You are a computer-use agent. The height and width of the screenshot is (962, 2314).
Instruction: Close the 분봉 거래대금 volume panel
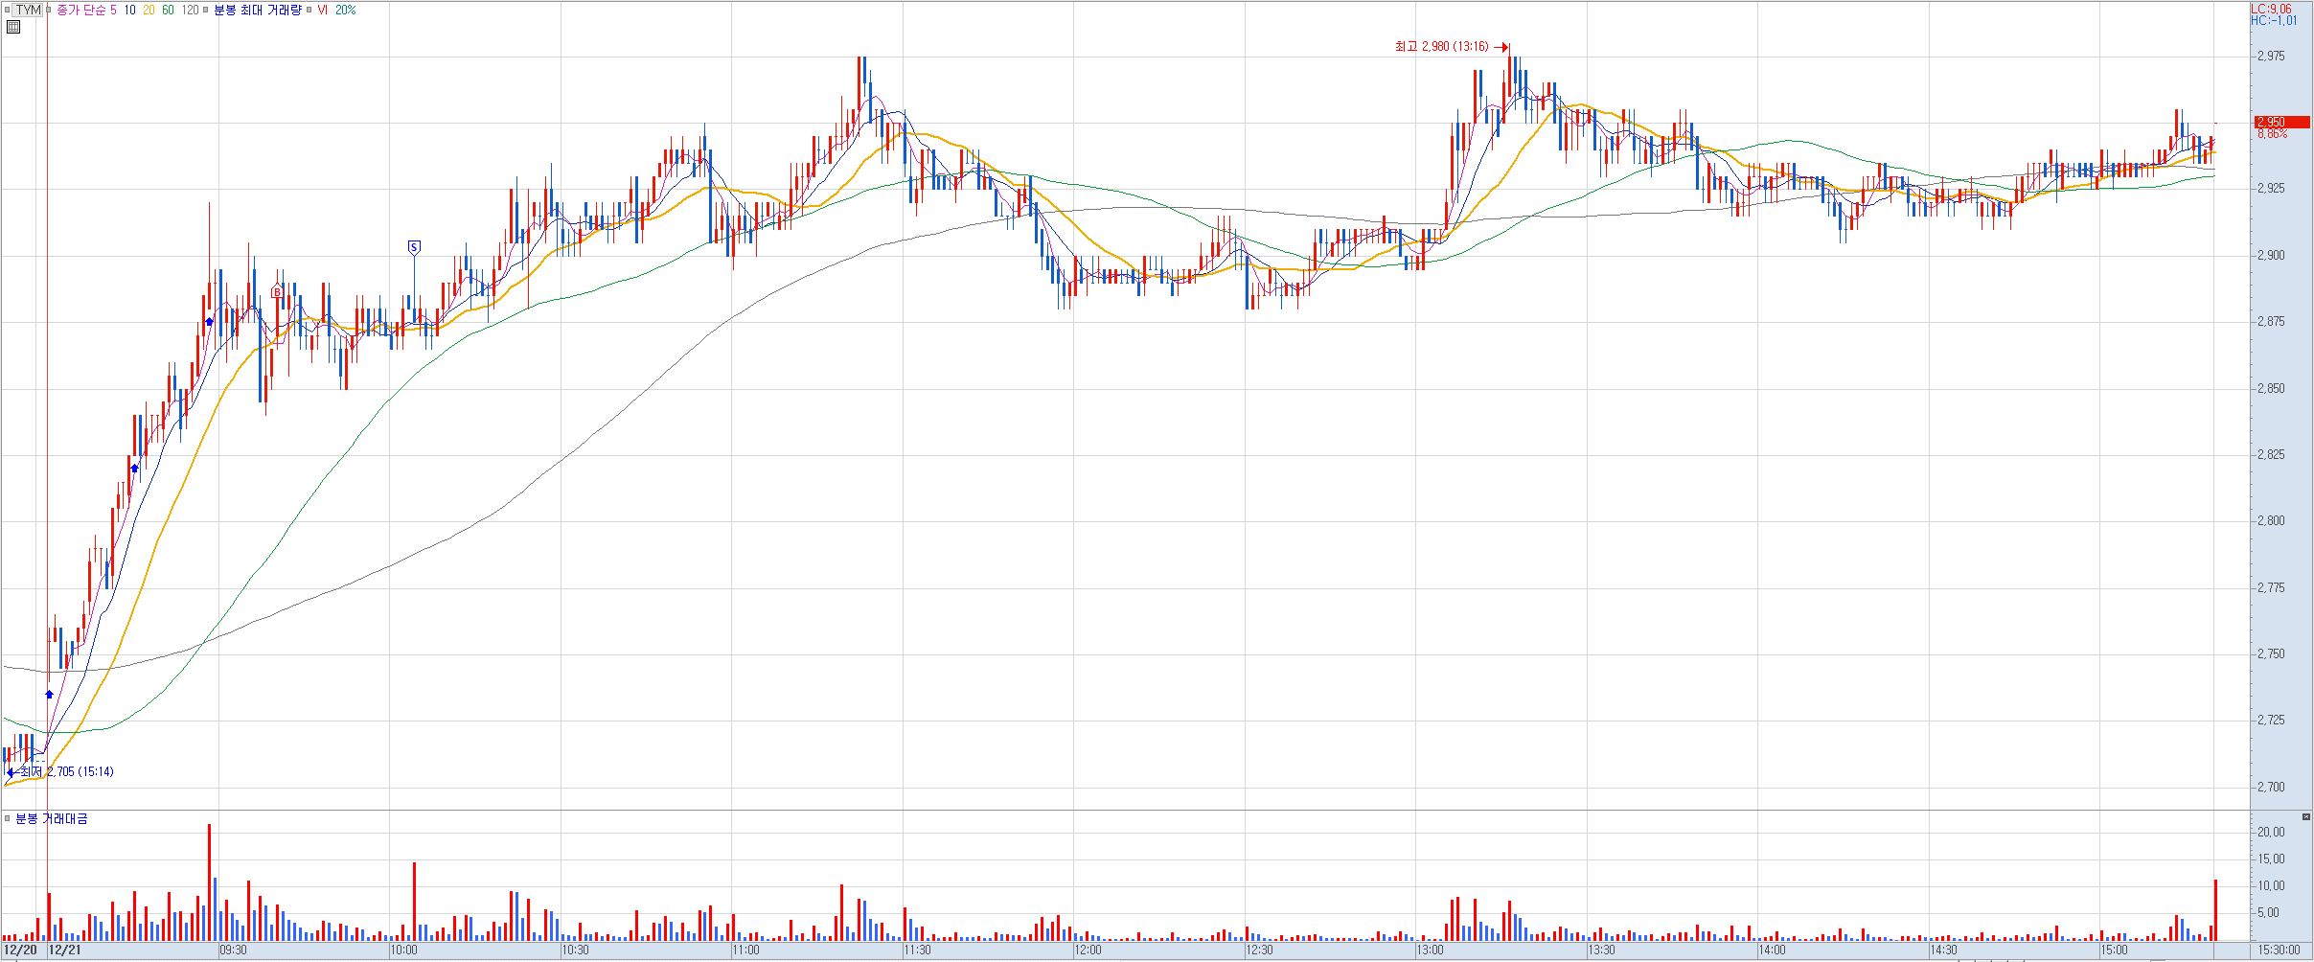pos(2305,816)
